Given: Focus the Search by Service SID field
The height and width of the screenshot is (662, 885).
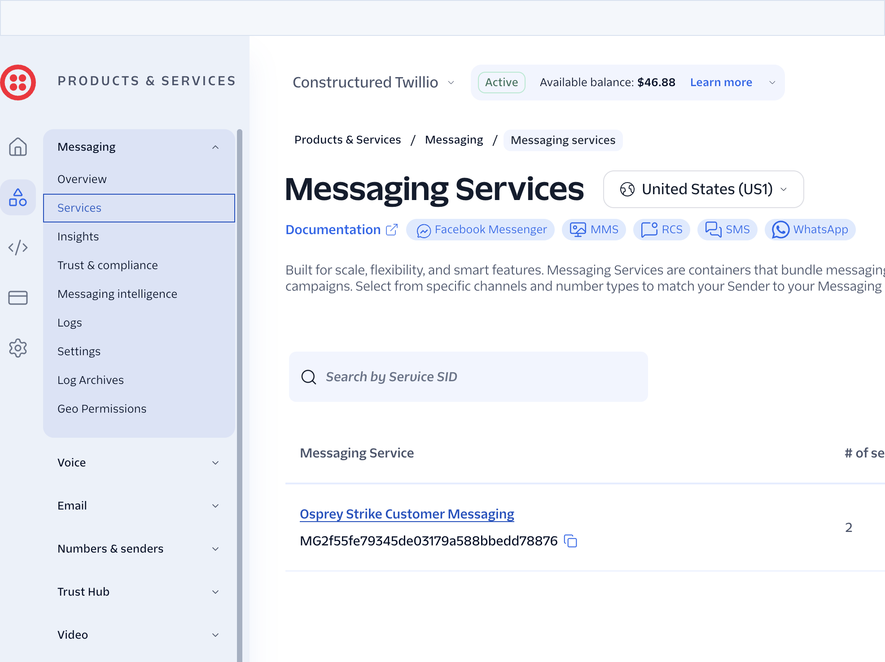Looking at the screenshot, I should [469, 377].
